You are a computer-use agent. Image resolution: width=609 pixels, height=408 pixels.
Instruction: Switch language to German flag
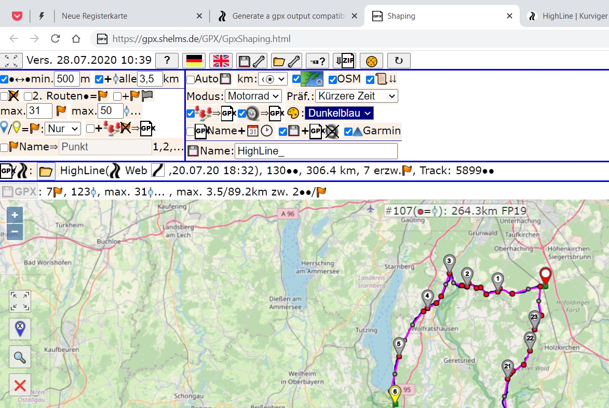point(194,61)
